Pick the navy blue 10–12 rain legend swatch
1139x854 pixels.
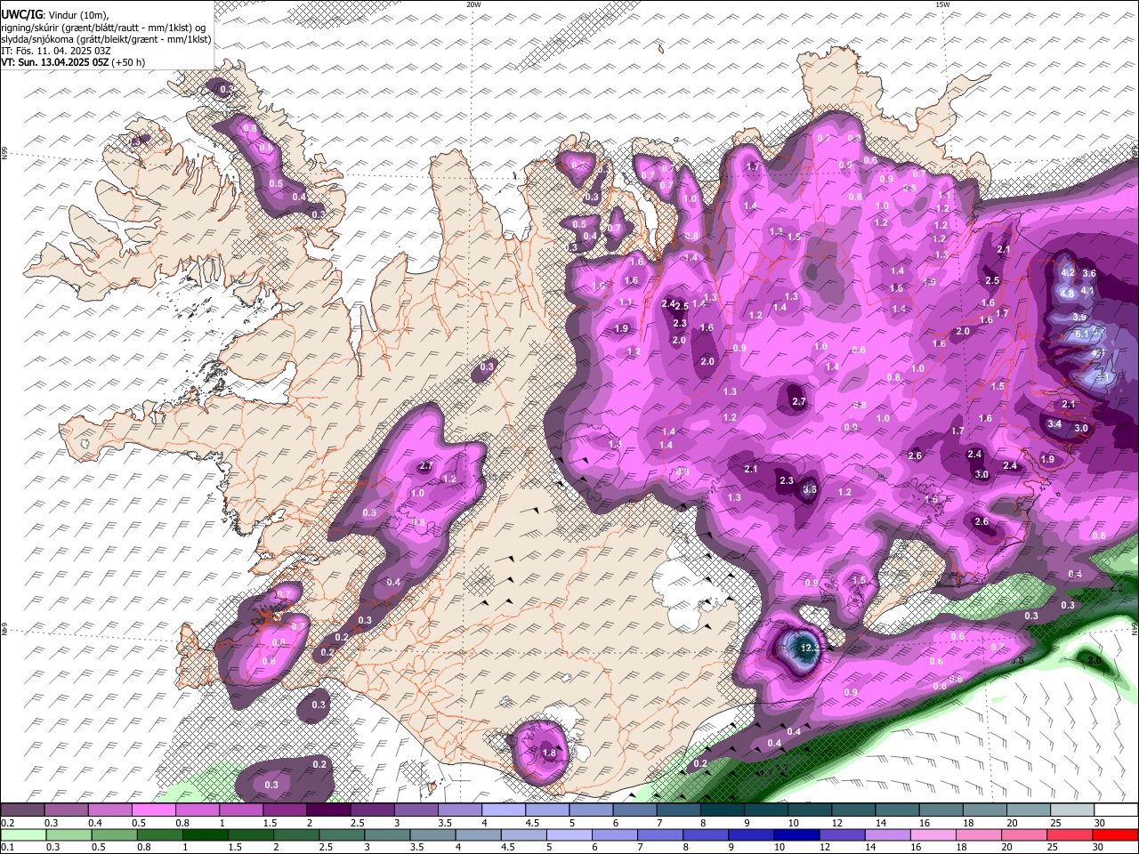(x=796, y=834)
